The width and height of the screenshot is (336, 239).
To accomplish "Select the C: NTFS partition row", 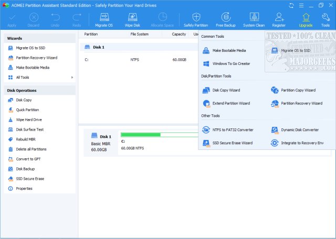I will click(x=136, y=60).
